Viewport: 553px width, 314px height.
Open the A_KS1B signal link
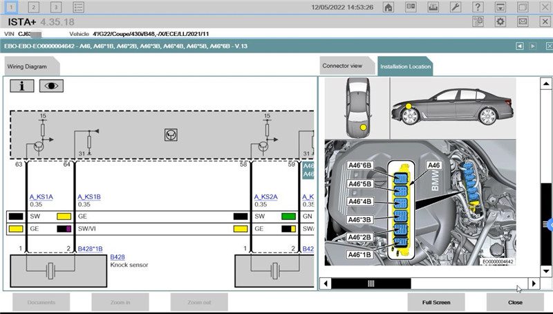tap(89, 197)
